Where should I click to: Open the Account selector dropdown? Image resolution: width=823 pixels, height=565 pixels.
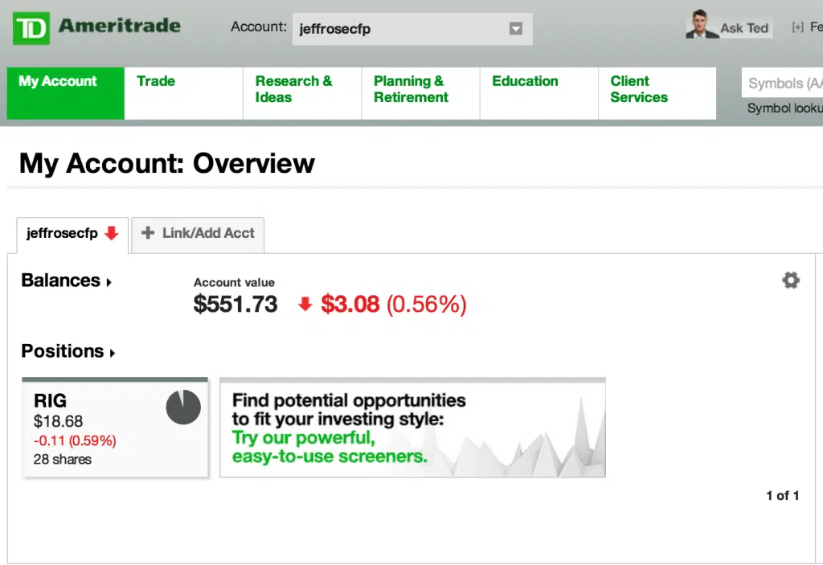click(x=515, y=28)
